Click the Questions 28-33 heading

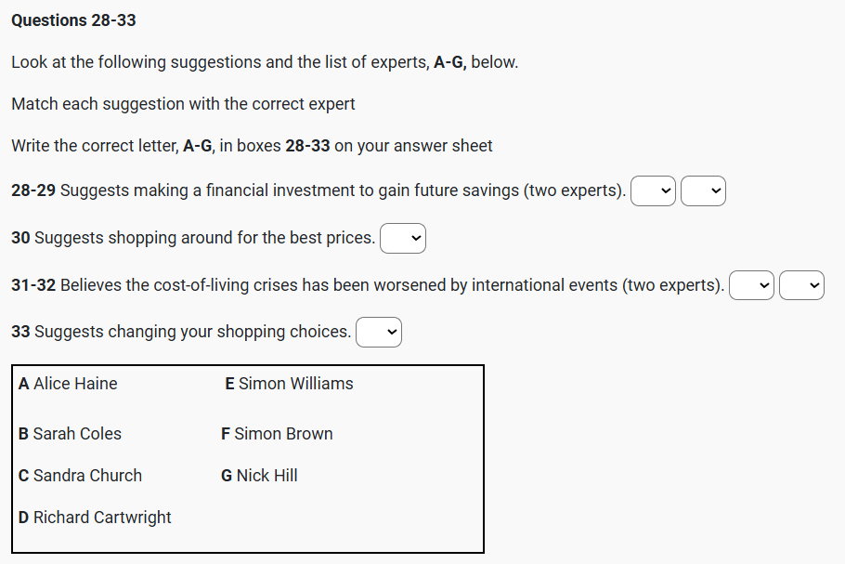point(73,20)
